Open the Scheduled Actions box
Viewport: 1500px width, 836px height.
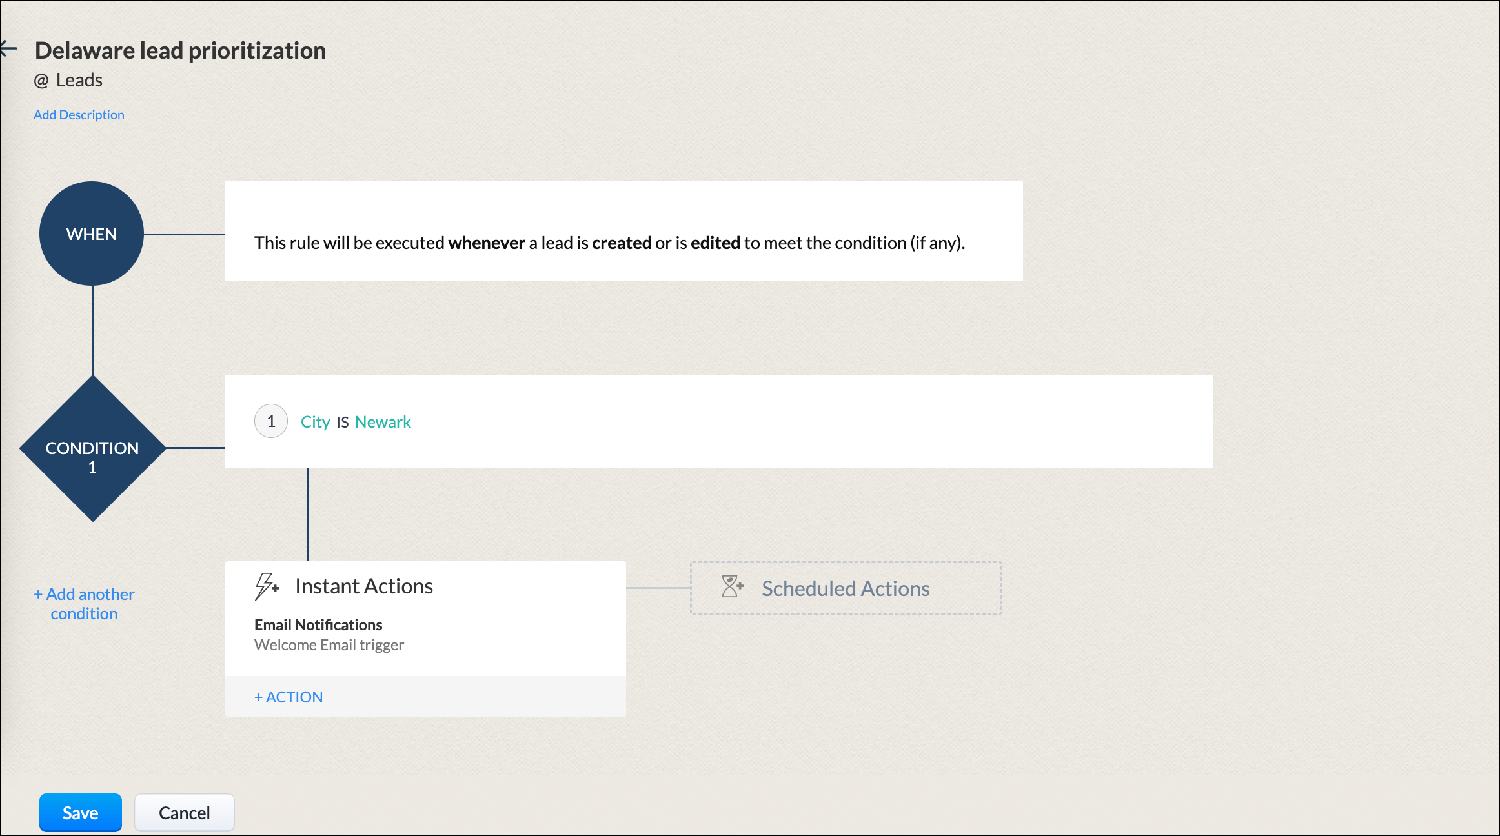846,588
